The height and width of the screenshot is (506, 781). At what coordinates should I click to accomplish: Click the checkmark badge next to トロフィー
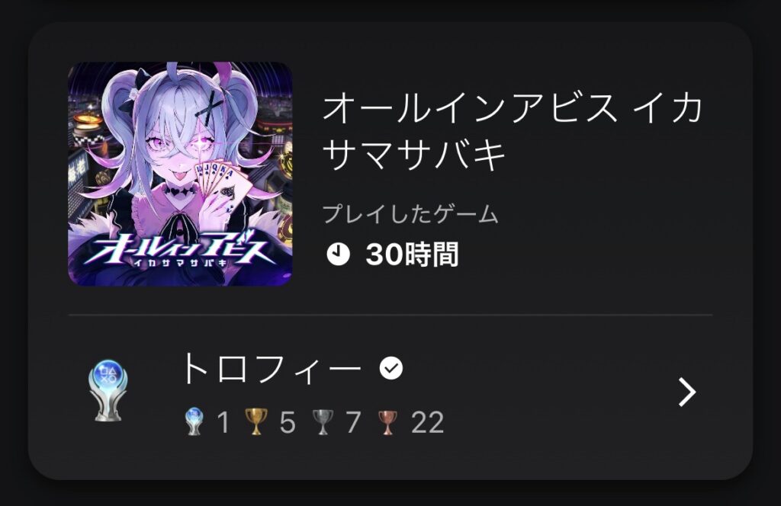tap(391, 369)
